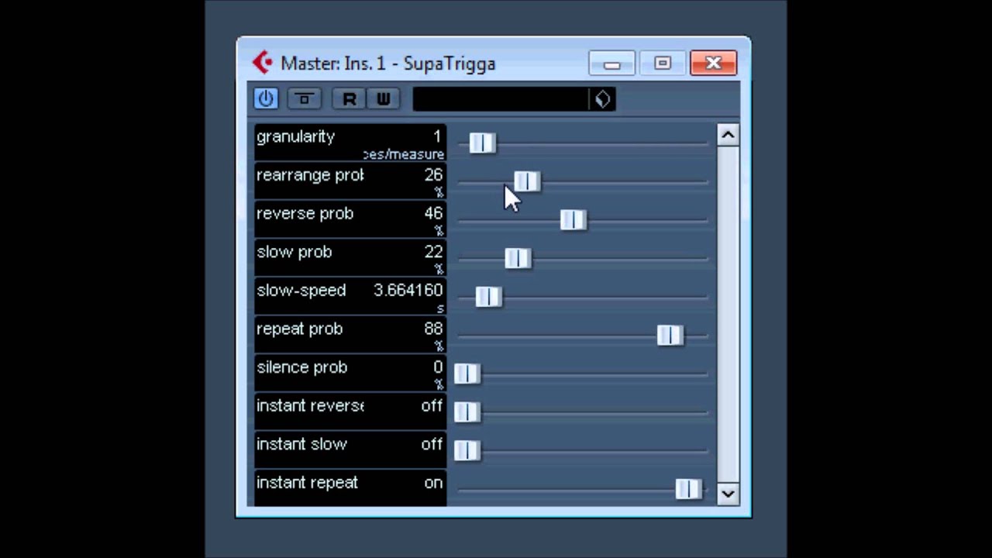
Task: Click the preset name display field
Action: [x=501, y=98]
